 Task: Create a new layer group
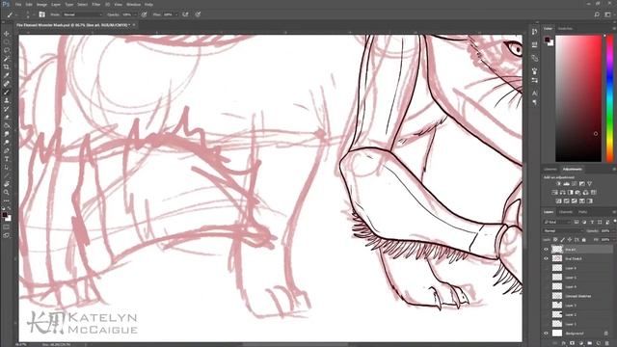coord(589,343)
